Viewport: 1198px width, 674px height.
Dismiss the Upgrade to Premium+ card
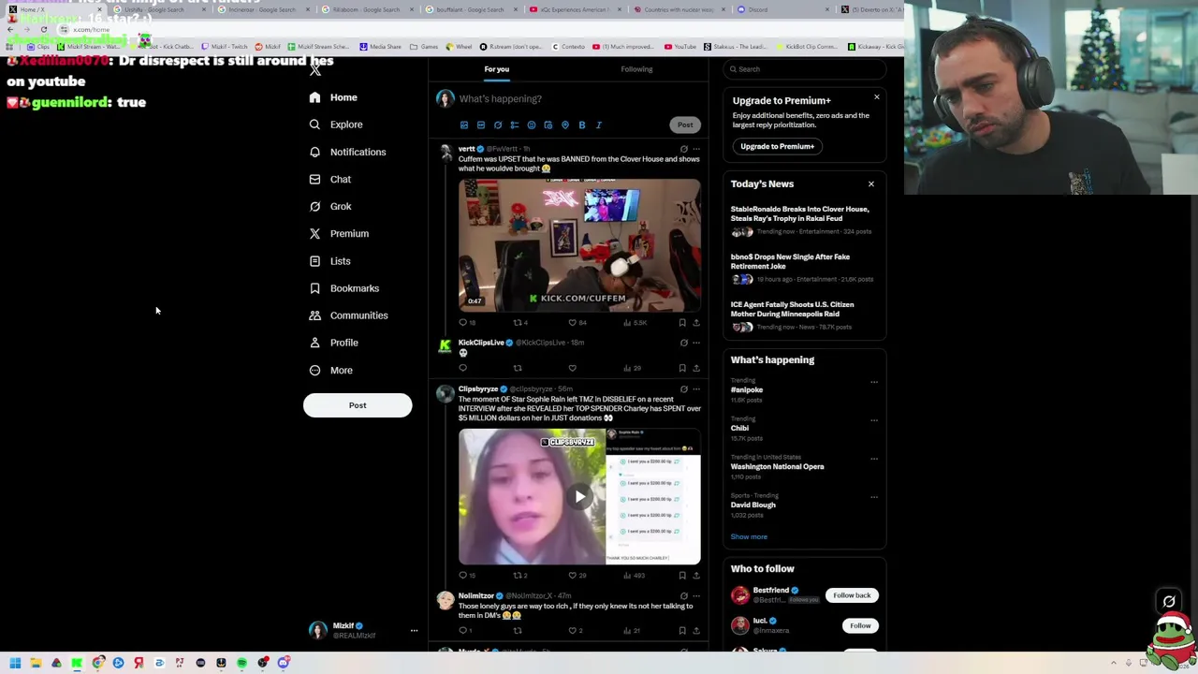coord(877,97)
